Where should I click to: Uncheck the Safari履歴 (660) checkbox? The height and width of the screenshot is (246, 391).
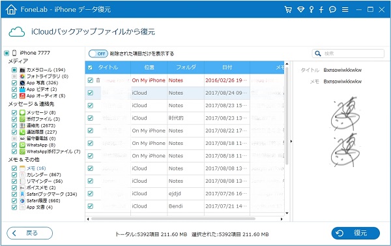click(14, 200)
